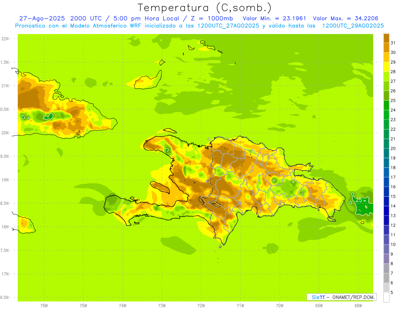Image resolution: width=402 pixels, height=310 pixels.
Task: Click the 68W longitude axis label
Action: click(358, 306)
